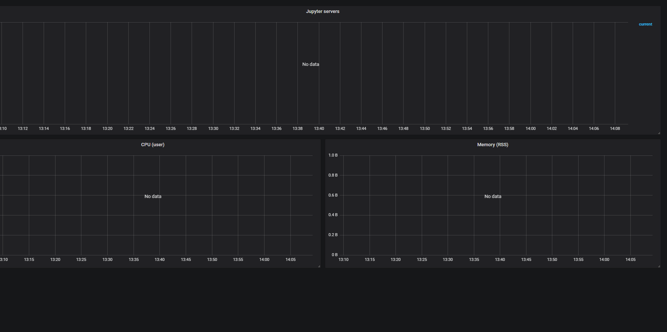Viewport: 667px width, 332px height.
Task: Click No data message in Jupyter servers panel
Action: tap(311, 64)
